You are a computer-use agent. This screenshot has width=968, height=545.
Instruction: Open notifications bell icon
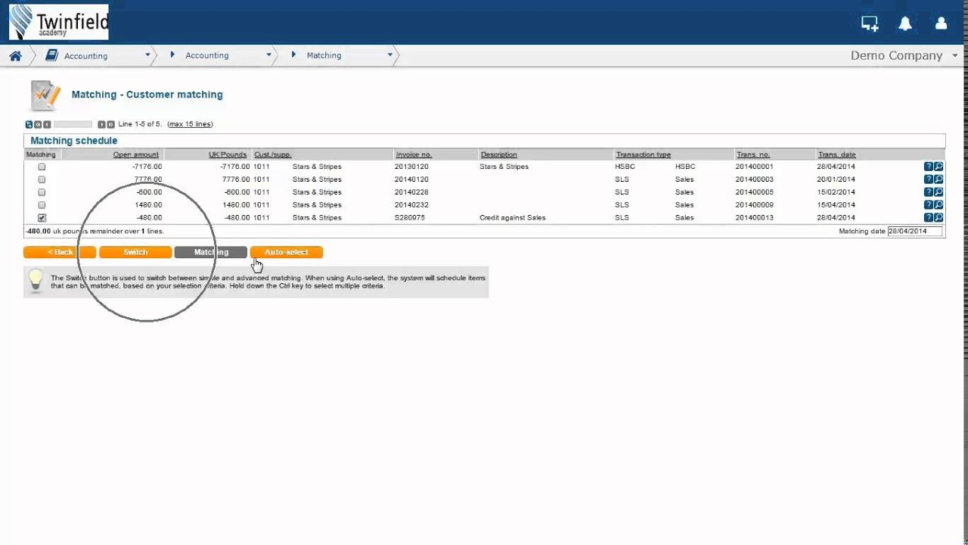tap(905, 23)
